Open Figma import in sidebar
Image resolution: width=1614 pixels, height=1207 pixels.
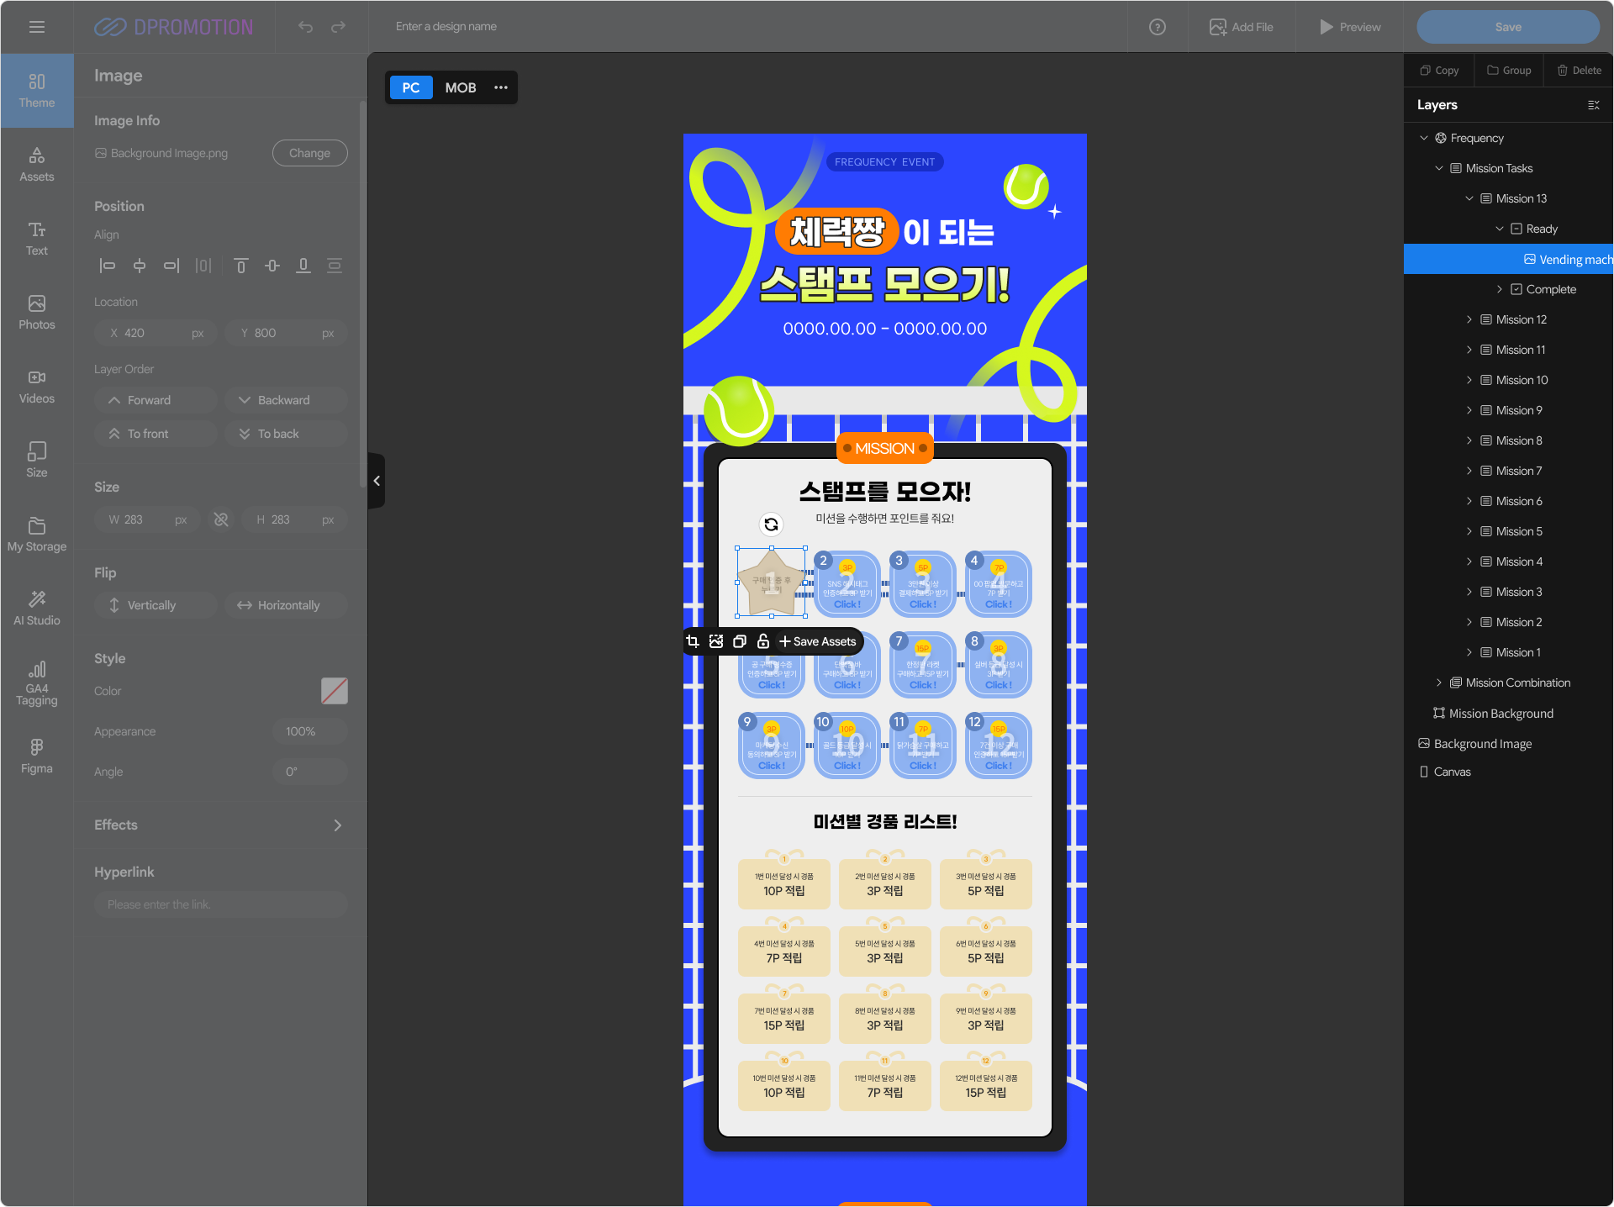(x=37, y=756)
